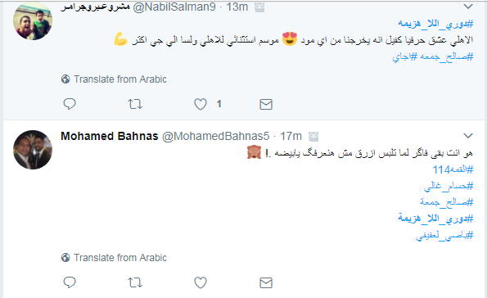View NabilSalman9's avatar photo
This screenshot has height=298, width=487.
point(33,20)
